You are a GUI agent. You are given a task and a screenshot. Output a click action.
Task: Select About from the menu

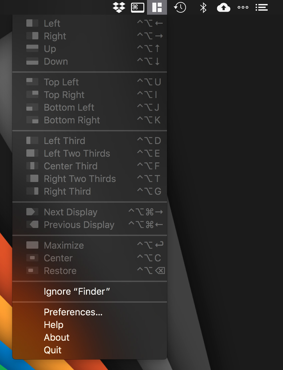coord(57,338)
